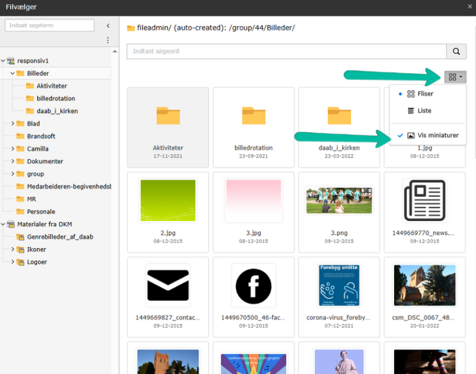
Task: Click the Logoer locked folder icon
Action: click(x=20, y=262)
